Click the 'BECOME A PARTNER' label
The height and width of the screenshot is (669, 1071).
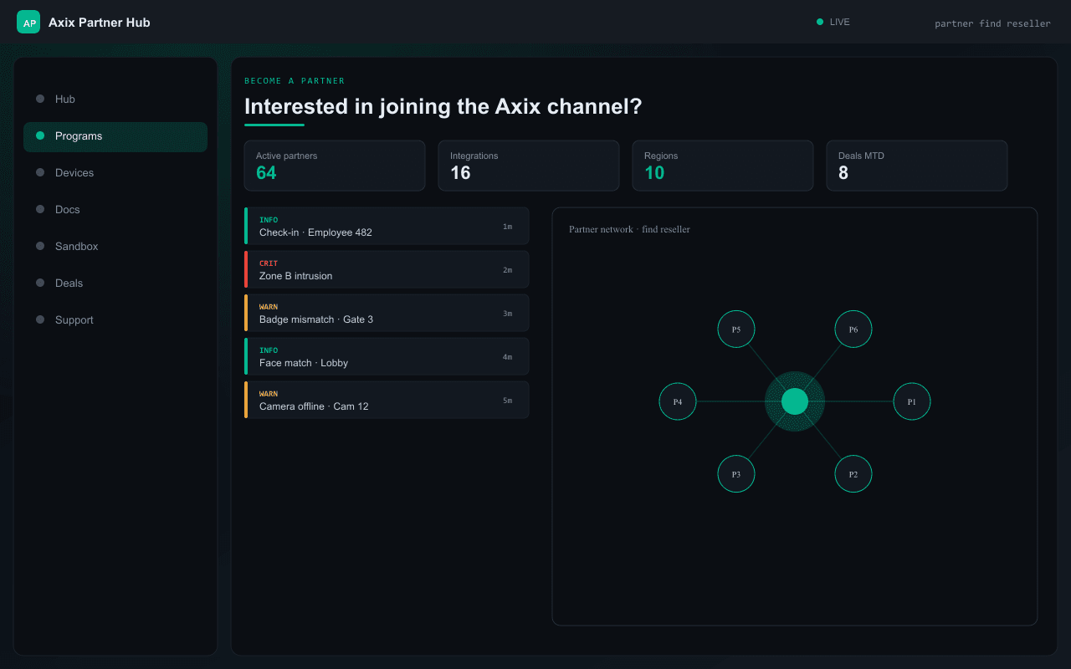pyautogui.click(x=295, y=81)
